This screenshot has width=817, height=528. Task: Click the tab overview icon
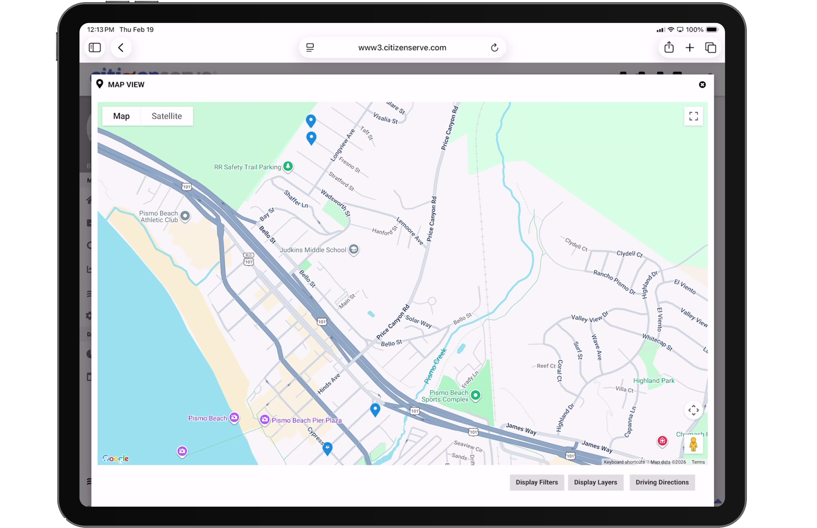pos(710,47)
